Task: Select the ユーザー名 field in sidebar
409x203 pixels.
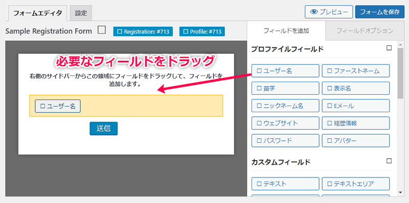Action: coord(285,71)
